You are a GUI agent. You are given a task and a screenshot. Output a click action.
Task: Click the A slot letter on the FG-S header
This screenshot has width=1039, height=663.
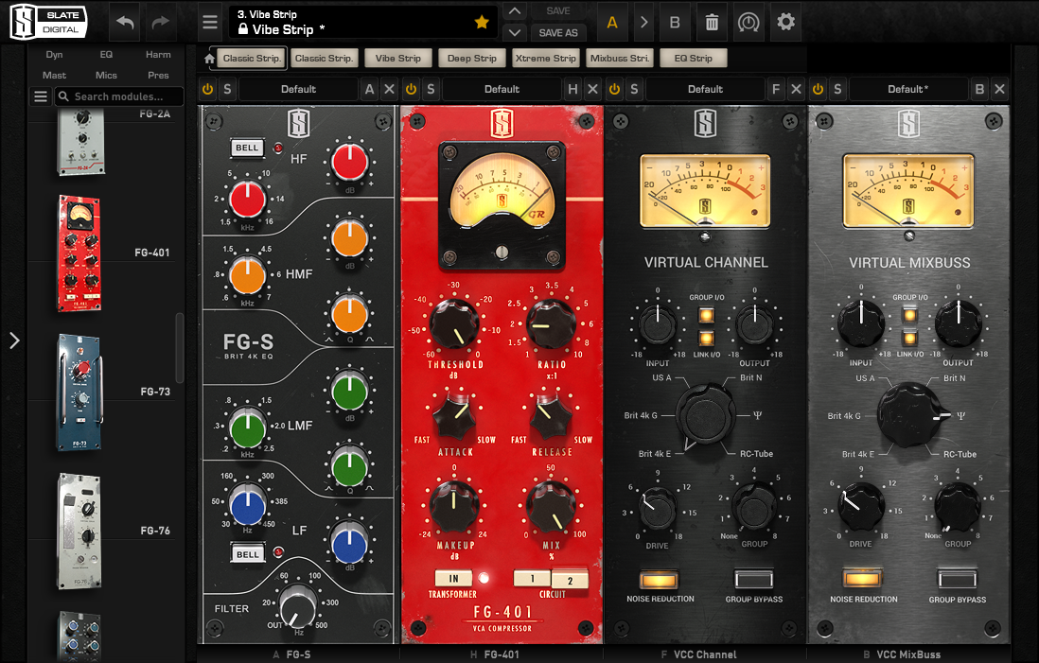pos(369,89)
